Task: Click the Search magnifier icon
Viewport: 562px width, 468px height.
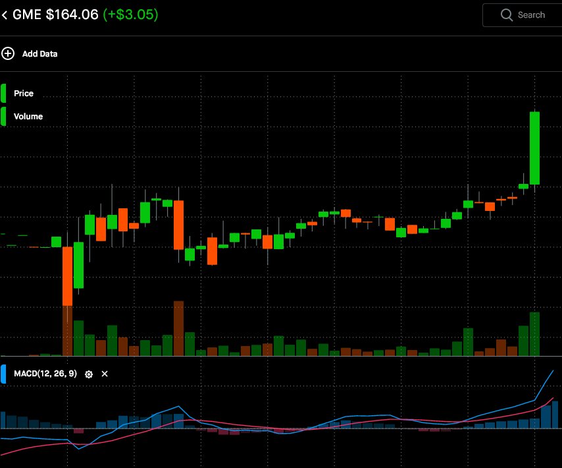Action: click(x=507, y=15)
